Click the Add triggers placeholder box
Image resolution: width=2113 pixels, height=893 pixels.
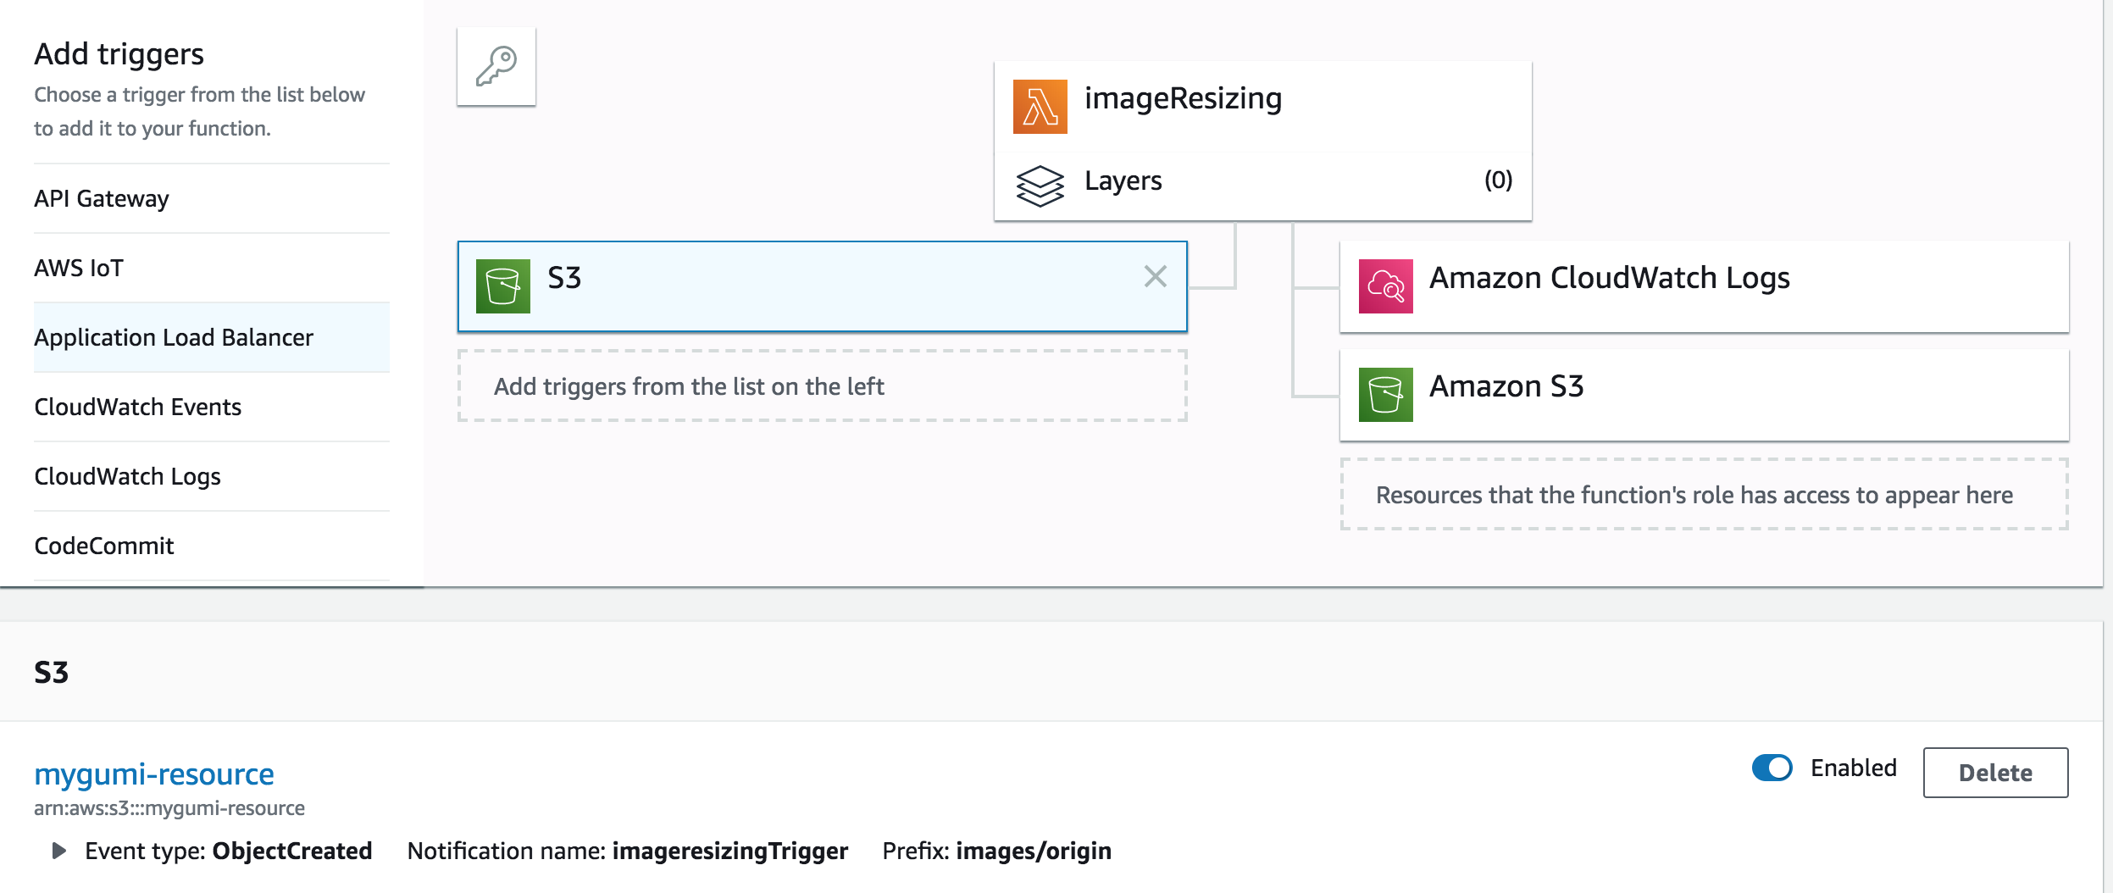(x=822, y=386)
